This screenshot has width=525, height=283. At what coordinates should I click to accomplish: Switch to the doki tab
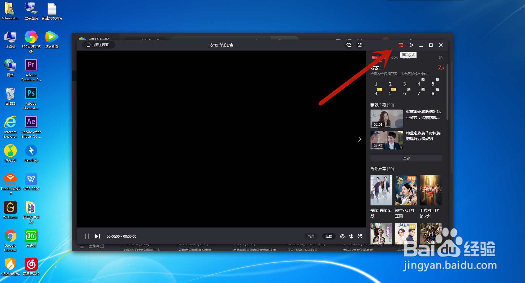pyautogui.click(x=395, y=57)
